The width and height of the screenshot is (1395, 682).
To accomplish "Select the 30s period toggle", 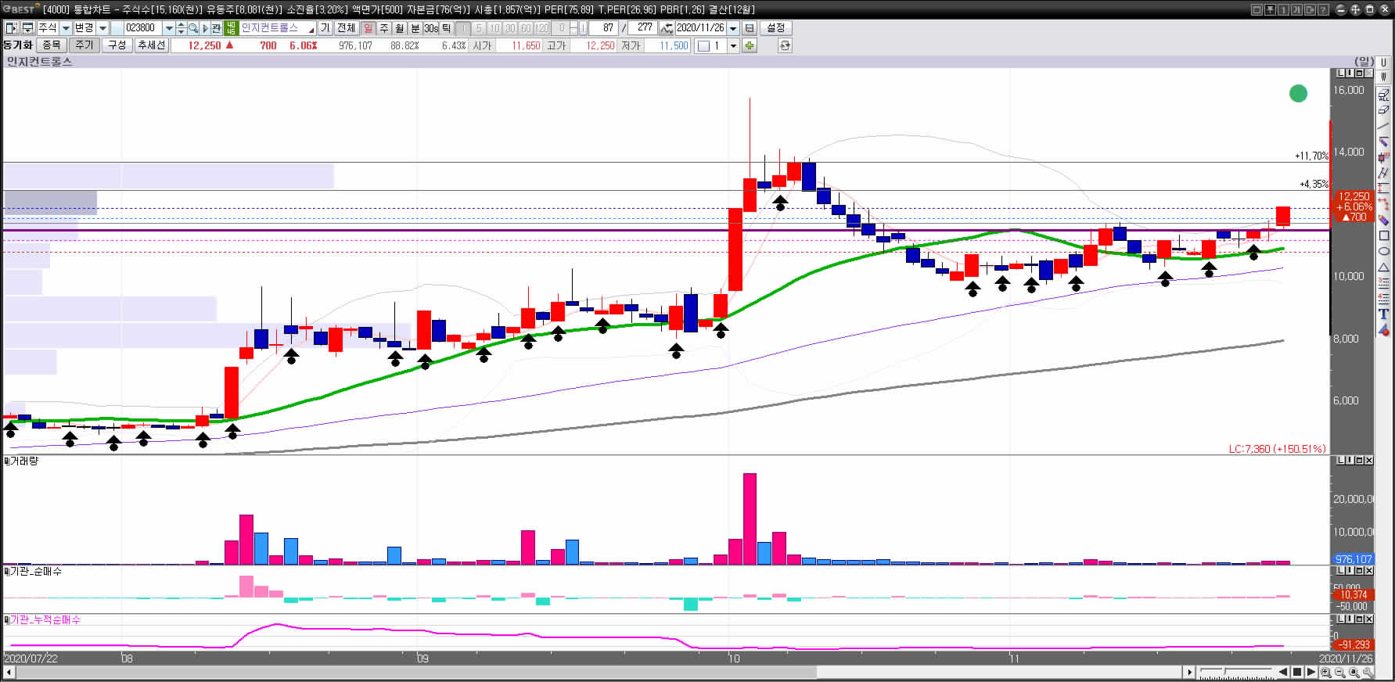I will point(431,27).
